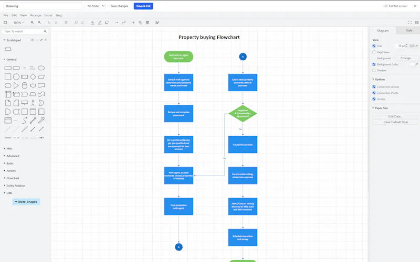Toggle the Background Color checkbox
The image size is (420, 262).
(x=374, y=64)
